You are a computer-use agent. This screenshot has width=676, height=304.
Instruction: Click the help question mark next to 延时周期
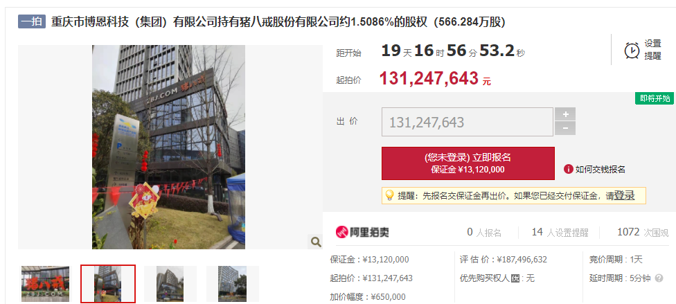click(659, 278)
